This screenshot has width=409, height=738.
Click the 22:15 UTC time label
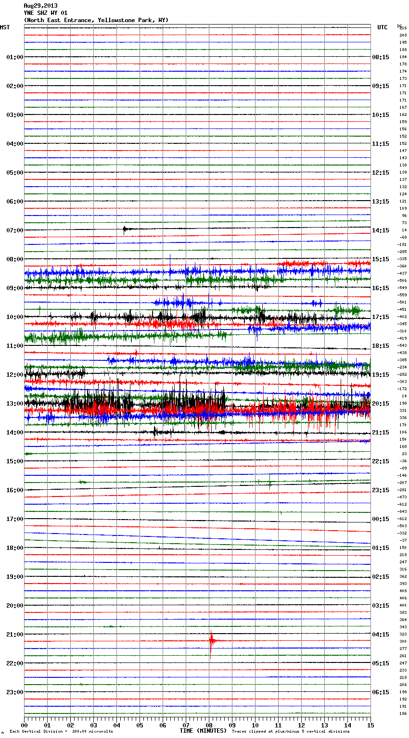(381, 461)
